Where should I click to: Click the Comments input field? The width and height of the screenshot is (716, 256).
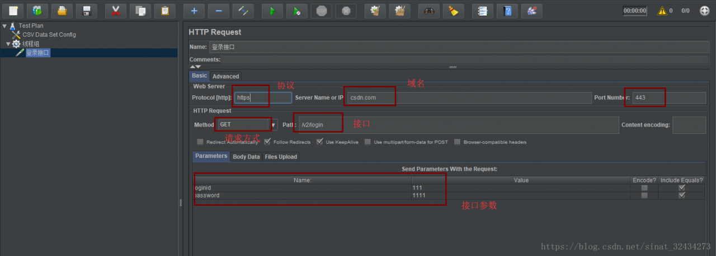tap(464, 59)
